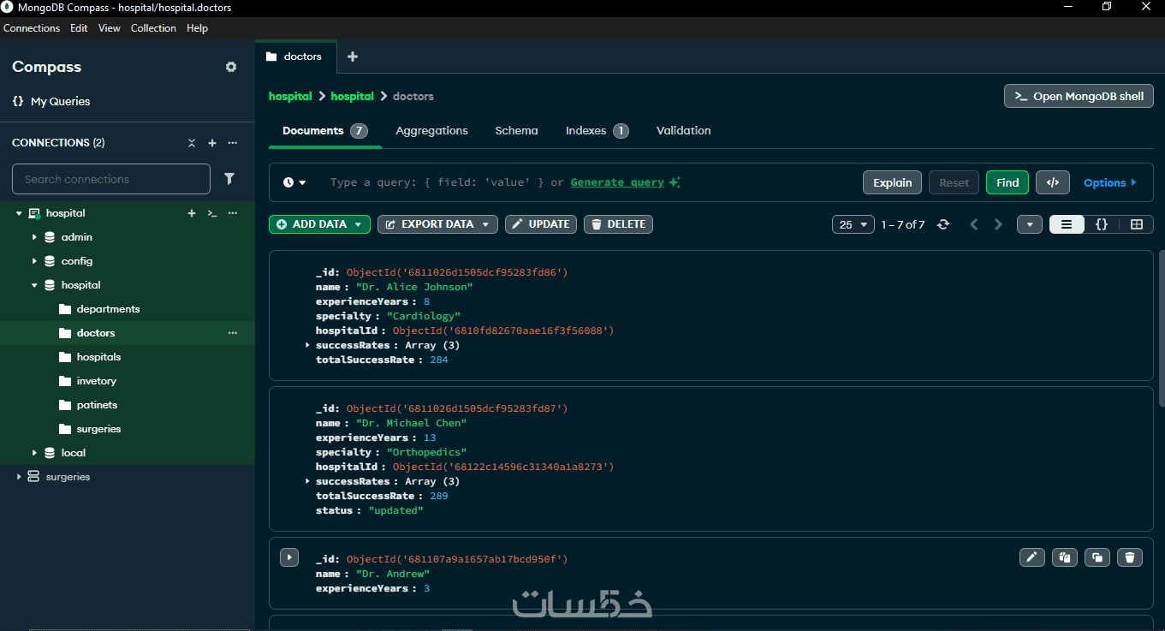
Task: Open the output options dropdown beside view switcher
Action: tap(1030, 224)
